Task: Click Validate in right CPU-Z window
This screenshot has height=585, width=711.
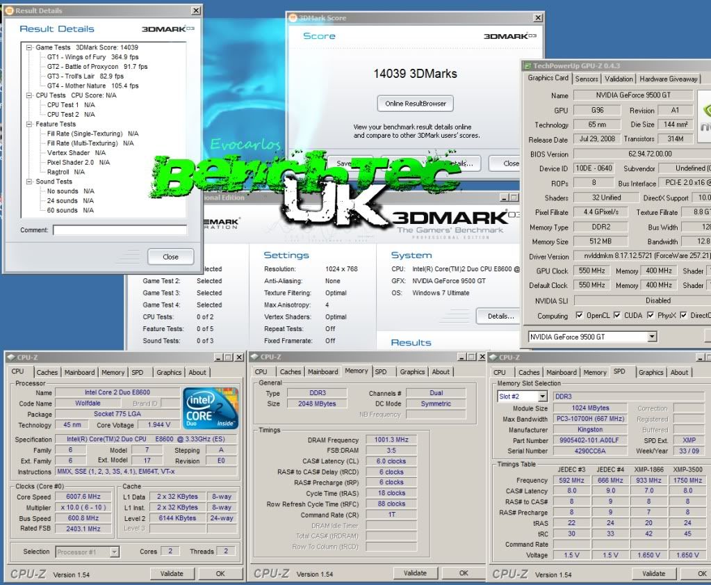Action: point(653,574)
